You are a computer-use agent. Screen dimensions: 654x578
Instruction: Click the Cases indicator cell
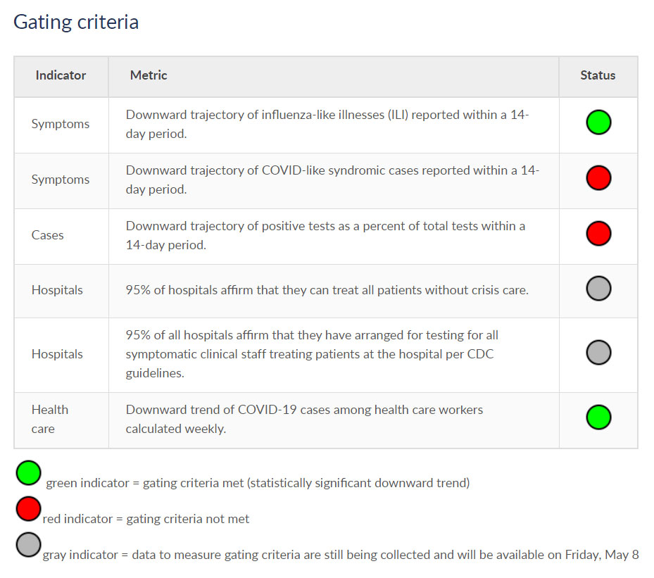tap(47, 235)
